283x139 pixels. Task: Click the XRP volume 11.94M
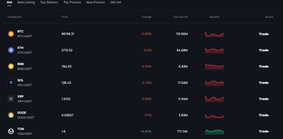click(183, 99)
